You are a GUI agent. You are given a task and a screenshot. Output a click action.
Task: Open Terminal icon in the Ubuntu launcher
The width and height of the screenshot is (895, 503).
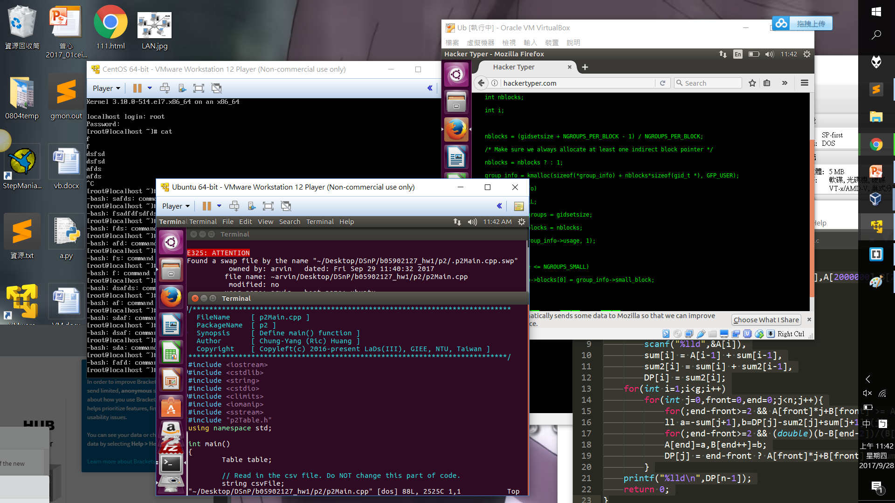[x=171, y=463]
